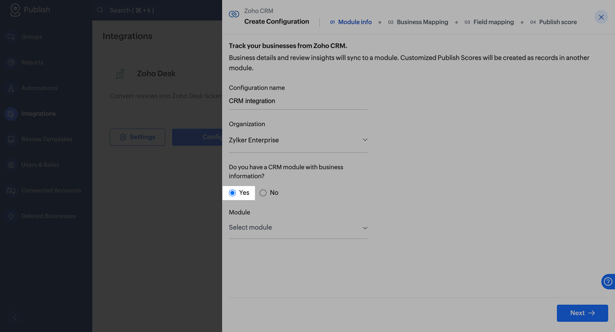This screenshot has width=615, height=332.
Task: Click the Publish logo icon
Action: (15, 9)
